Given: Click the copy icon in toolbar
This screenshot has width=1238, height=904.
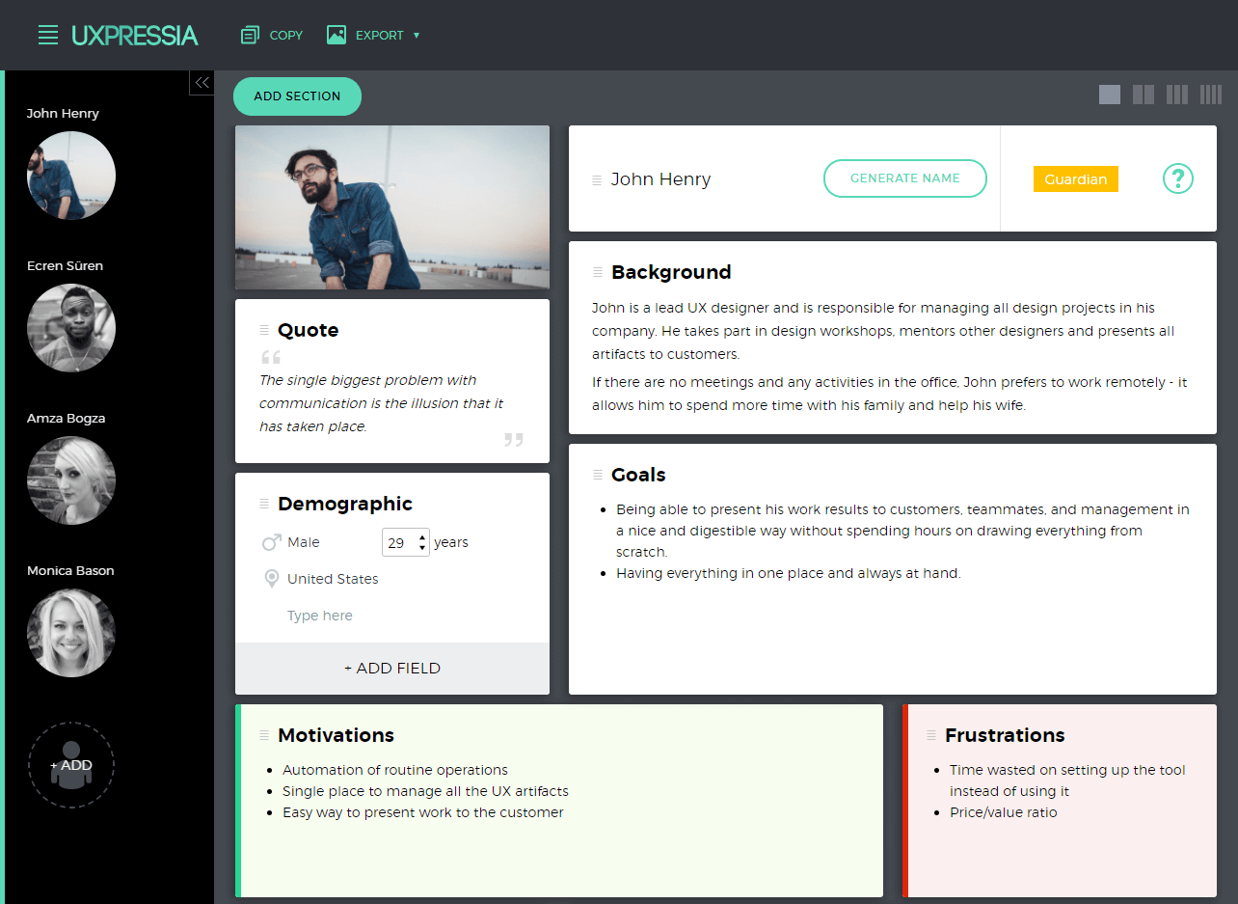Looking at the screenshot, I should point(250,36).
